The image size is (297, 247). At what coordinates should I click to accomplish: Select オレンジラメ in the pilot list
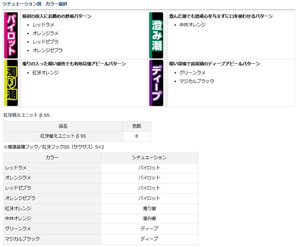[x=45, y=33]
